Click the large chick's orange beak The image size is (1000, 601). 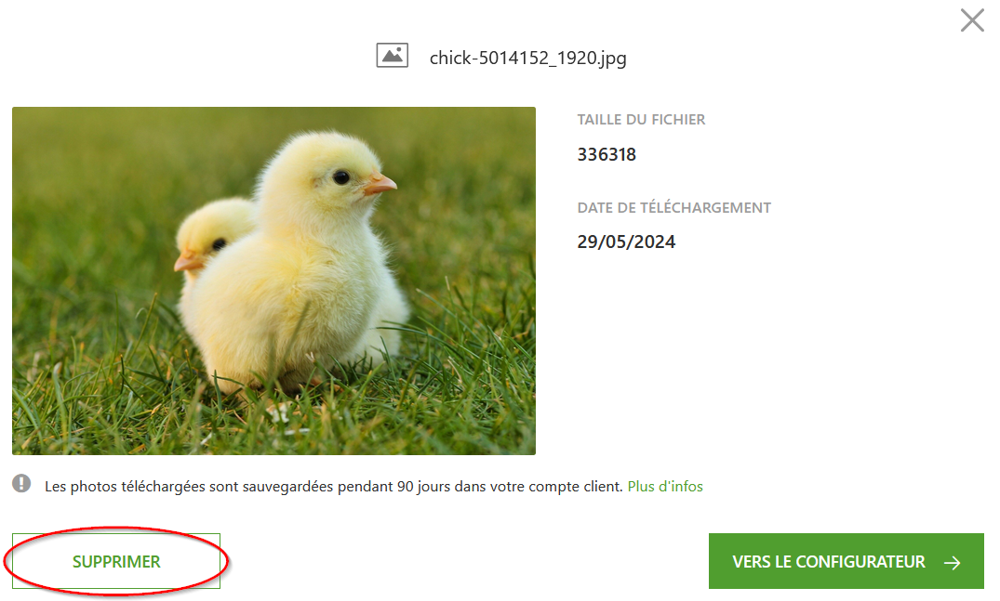point(380,185)
